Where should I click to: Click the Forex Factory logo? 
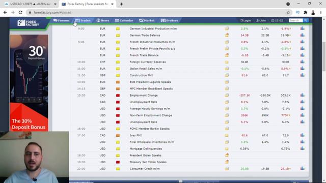click(28, 23)
